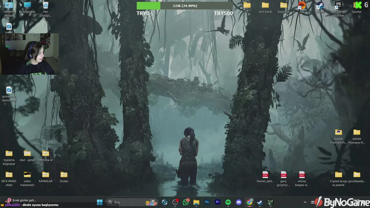Open the Geri Dönüşüm recycle bin icon
Image resolution: width=370 pixels, height=208 pixels.
pos(45,9)
